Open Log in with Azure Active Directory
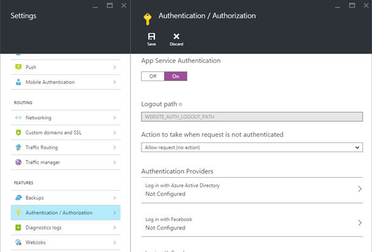 pyautogui.click(x=252, y=190)
